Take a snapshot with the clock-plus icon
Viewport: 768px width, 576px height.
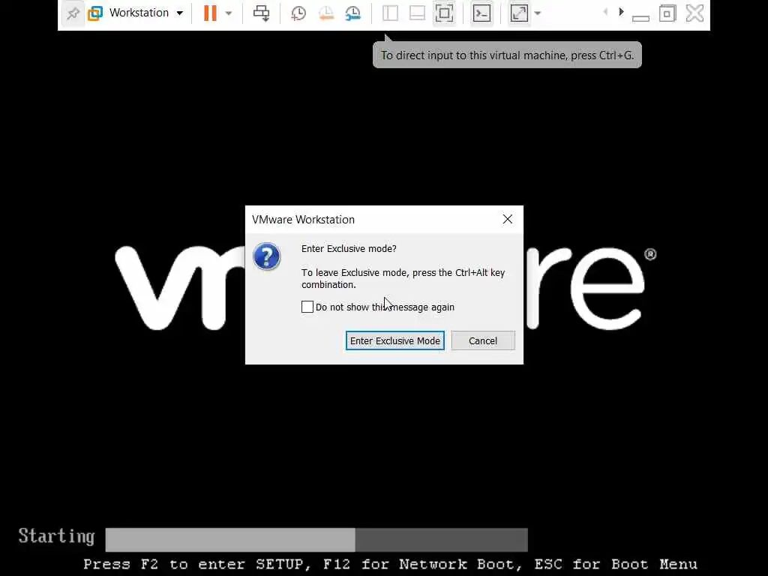298,13
